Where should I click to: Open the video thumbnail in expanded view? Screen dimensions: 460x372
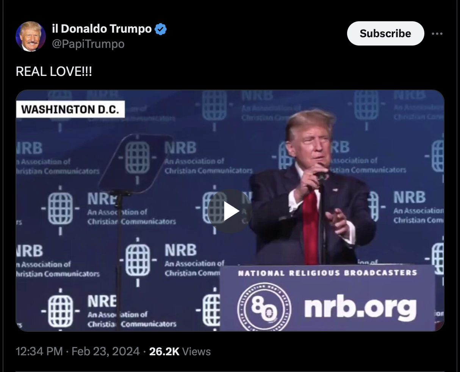coord(230,211)
